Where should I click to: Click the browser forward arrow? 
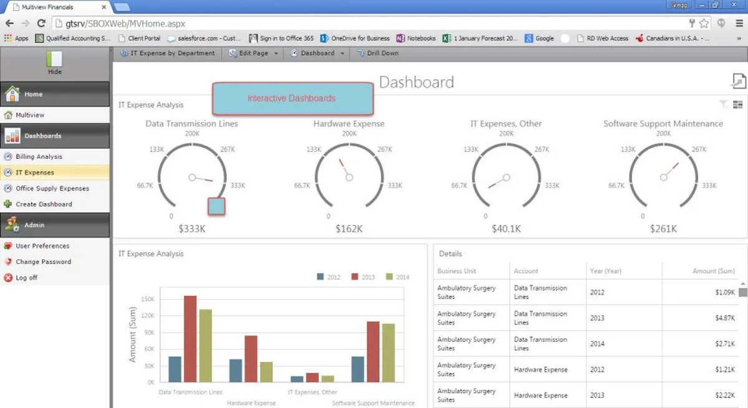tap(26, 23)
